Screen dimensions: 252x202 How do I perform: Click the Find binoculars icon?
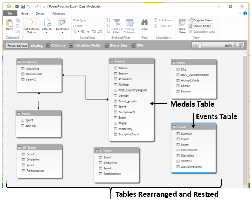click(x=145, y=22)
